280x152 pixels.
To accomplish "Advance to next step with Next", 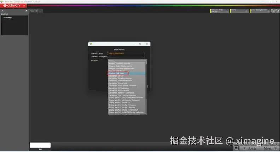I will point(269,148).
